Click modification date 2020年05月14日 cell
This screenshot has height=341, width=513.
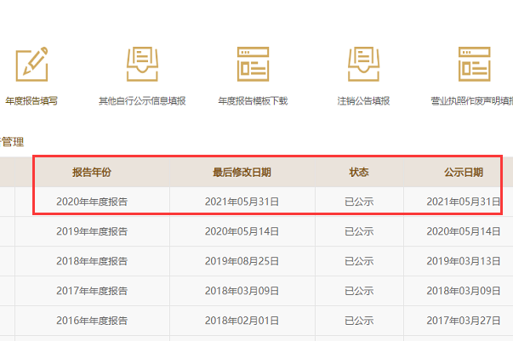click(x=242, y=231)
